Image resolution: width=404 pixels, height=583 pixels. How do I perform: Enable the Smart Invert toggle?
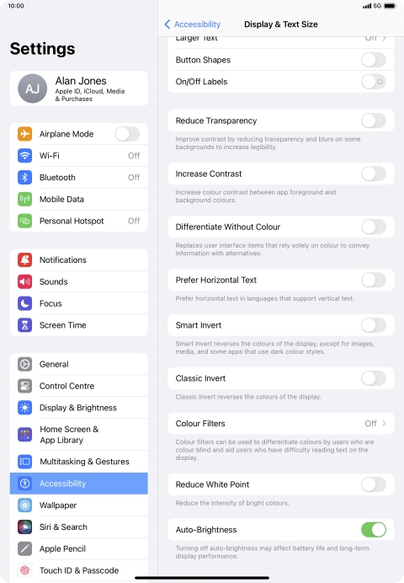(374, 325)
